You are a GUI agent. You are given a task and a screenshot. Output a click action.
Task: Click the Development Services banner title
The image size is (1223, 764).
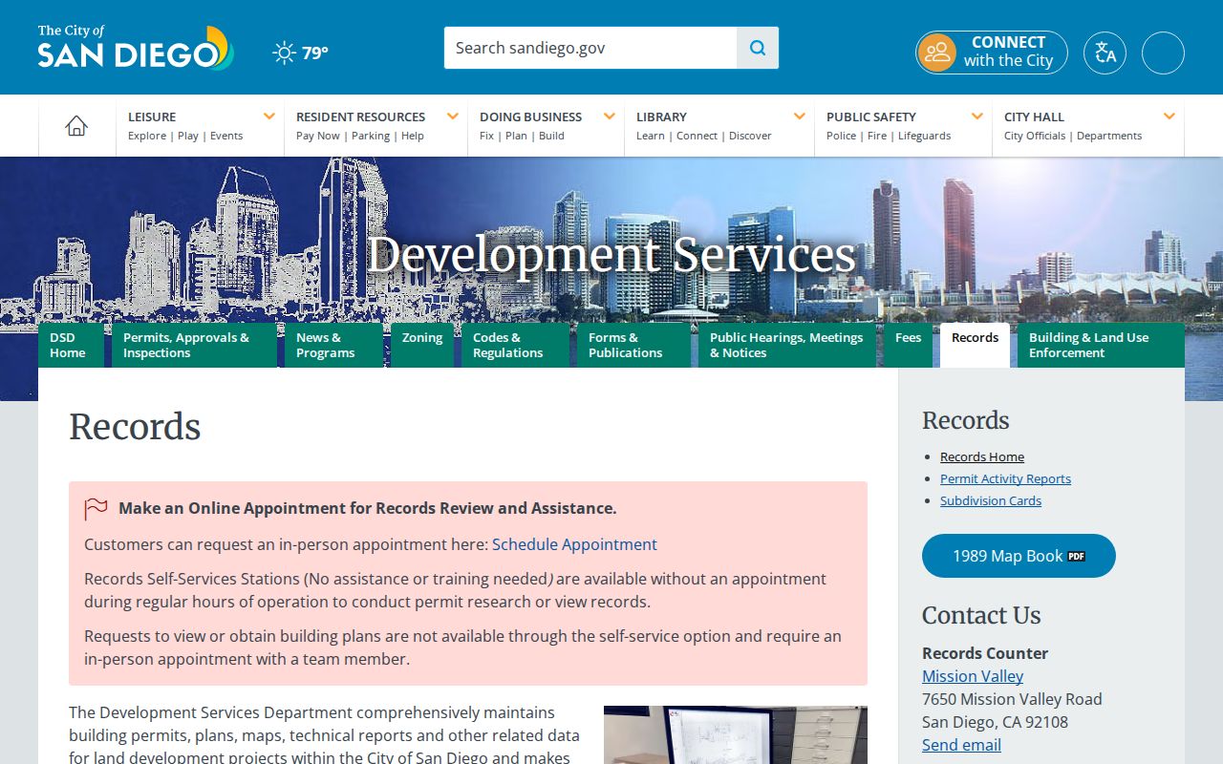[x=611, y=255]
